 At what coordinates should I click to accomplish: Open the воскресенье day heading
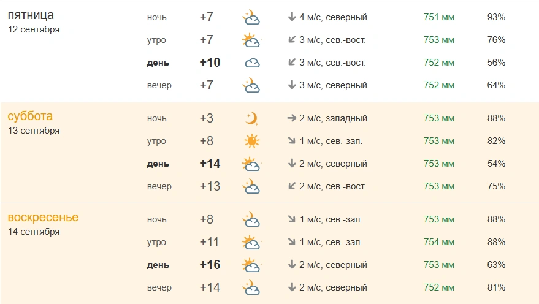(x=44, y=217)
